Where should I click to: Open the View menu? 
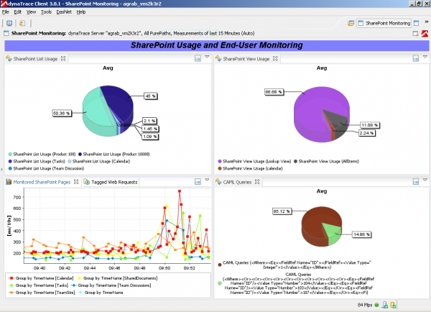[x=31, y=12]
